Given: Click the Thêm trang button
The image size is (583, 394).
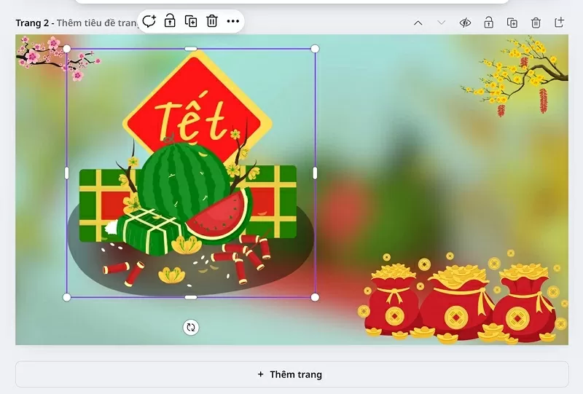Looking at the screenshot, I should pyautogui.click(x=292, y=374).
